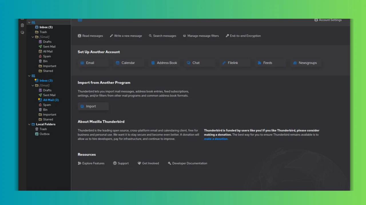Click the question mark icon beside Support
366x205 pixels.
tap(115, 163)
